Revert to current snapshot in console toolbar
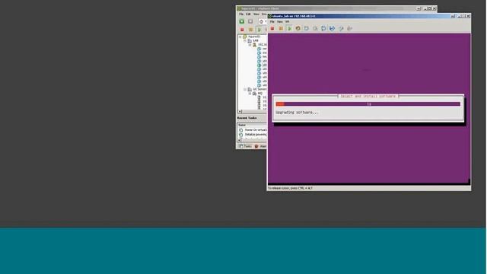The height and width of the screenshot is (274, 487). [x=315, y=28]
